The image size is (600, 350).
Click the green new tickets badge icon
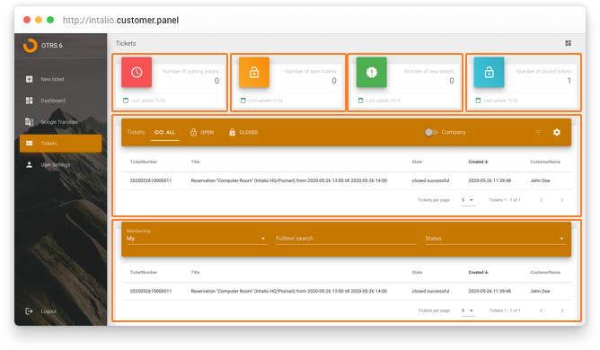click(x=372, y=73)
